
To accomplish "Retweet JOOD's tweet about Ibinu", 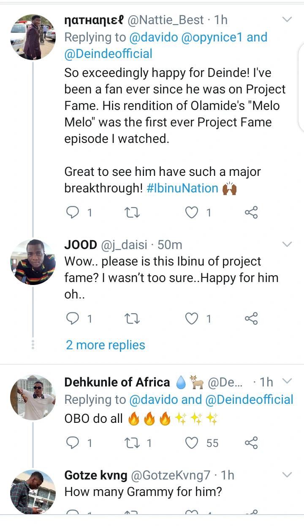I will pyautogui.click(x=133, y=318).
